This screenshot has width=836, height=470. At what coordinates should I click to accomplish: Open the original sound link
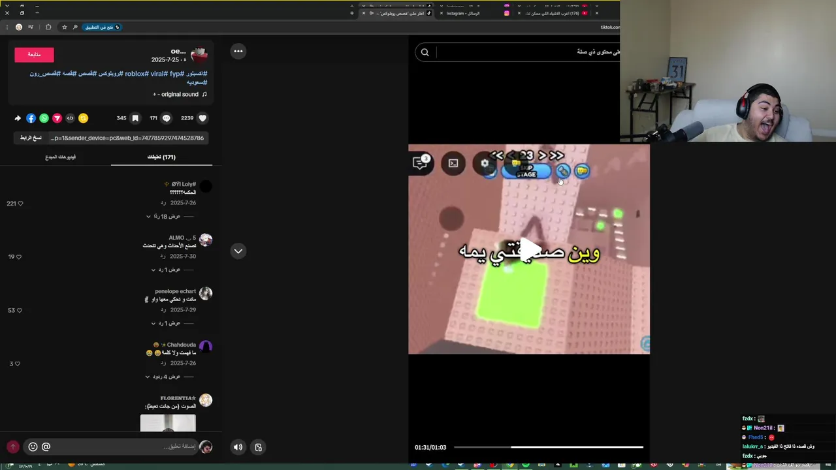180,94
